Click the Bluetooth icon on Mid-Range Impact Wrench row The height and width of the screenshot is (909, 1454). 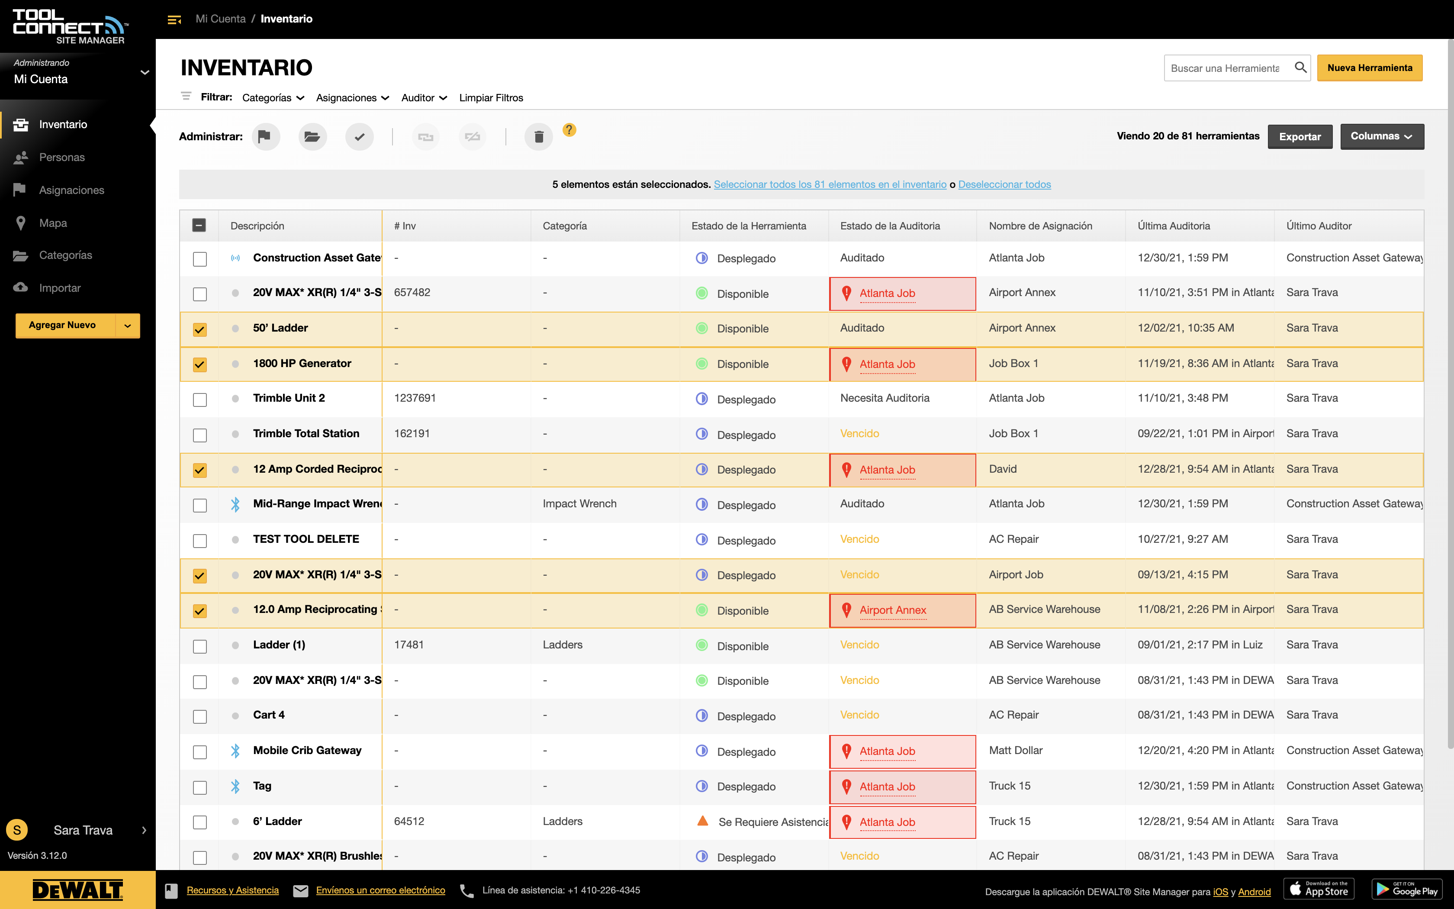point(235,504)
